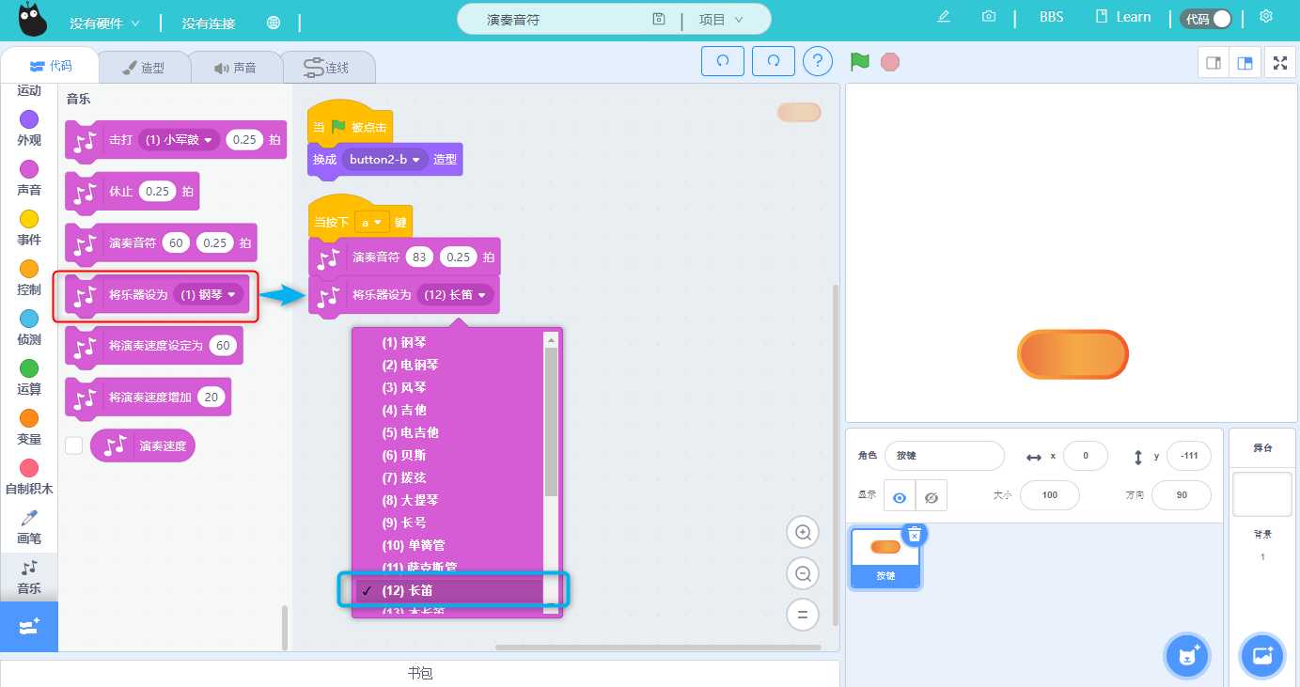Click the direction field 90
The width and height of the screenshot is (1300, 687).
coord(1181,495)
